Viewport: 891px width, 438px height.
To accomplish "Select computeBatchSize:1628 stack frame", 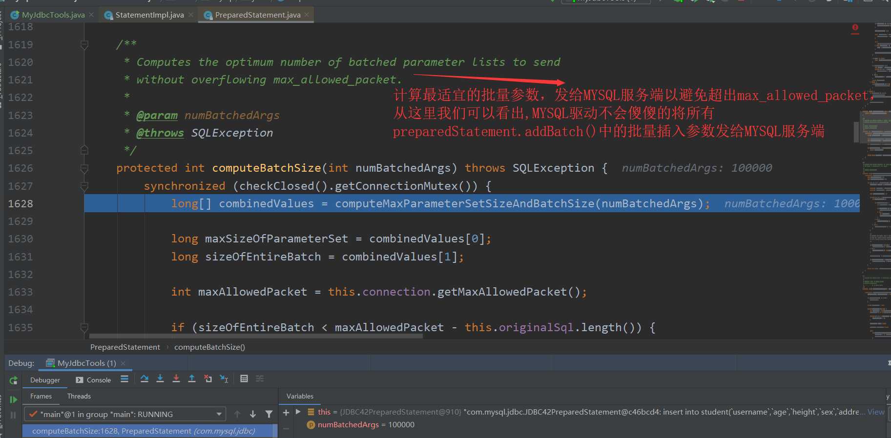I will click(149, 431).
